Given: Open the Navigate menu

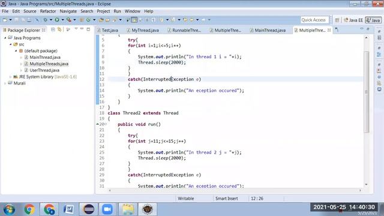Looking at the screenshot, I should point(68,11).
